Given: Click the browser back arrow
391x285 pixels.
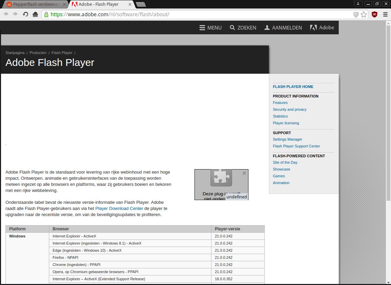Looking at the screenshot, I should (6, 14).
